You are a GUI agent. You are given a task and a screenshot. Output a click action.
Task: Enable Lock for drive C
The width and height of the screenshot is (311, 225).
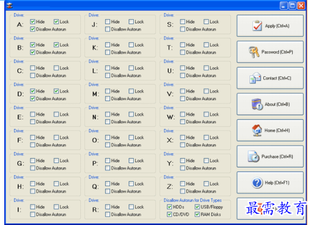tap(56, 68)
